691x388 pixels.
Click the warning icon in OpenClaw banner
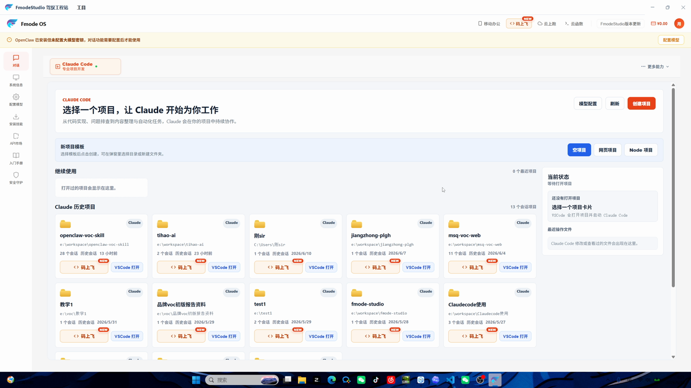coord(9,40)
